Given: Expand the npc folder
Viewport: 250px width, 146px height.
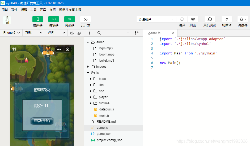Looking at the screenshot, I should (x=91, y=91).
